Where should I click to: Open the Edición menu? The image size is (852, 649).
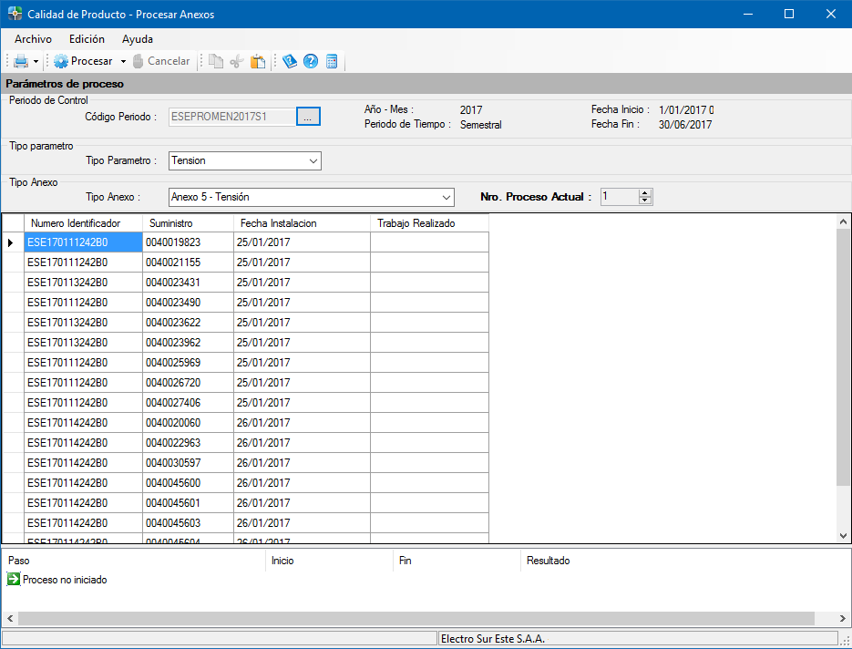pyautogui.click(x=87, y=39)
